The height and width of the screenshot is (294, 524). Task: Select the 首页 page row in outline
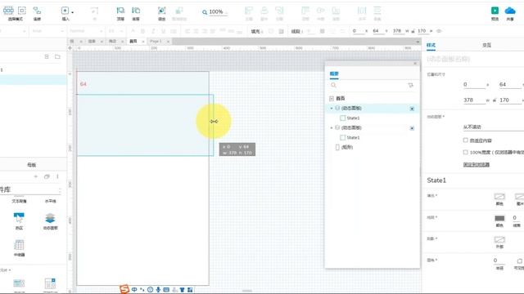point(372,98)
